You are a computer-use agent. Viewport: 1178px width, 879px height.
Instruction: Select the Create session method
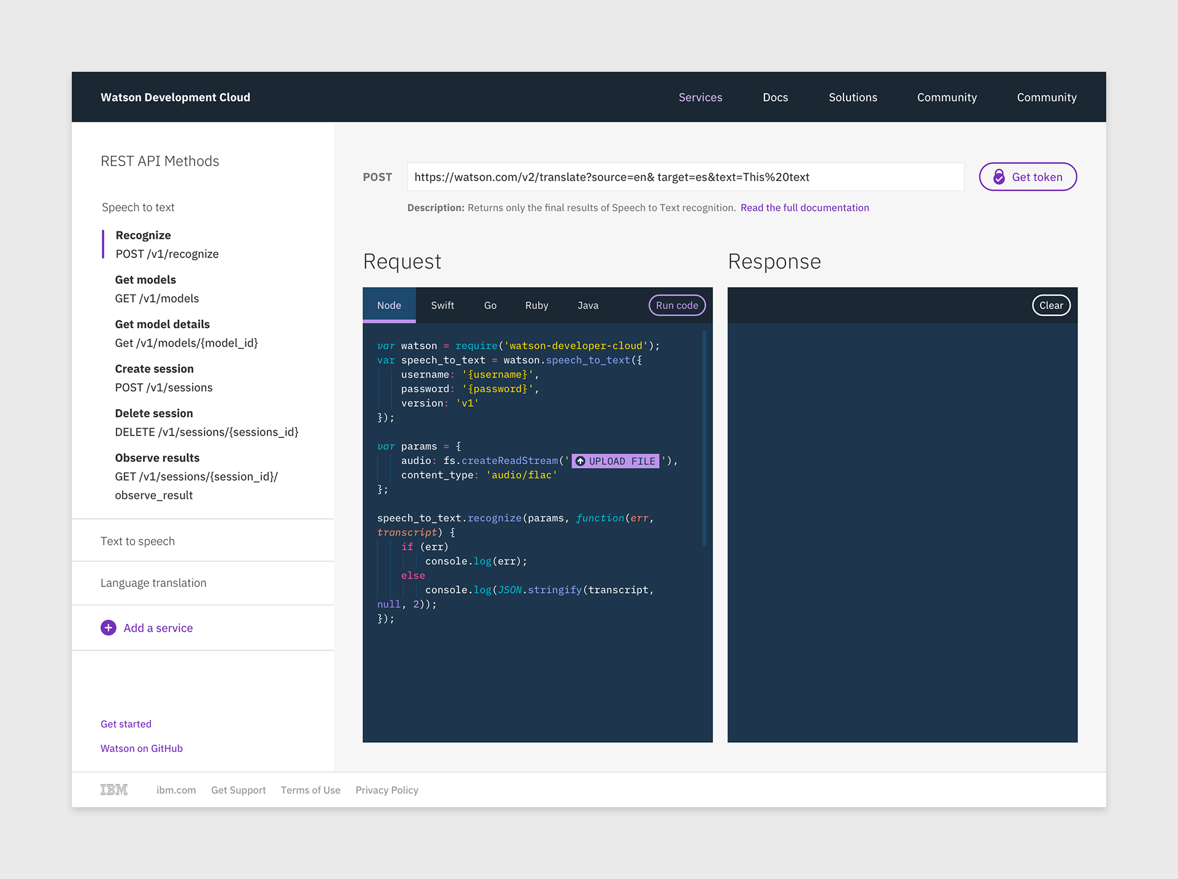click(x=163, y=378)
